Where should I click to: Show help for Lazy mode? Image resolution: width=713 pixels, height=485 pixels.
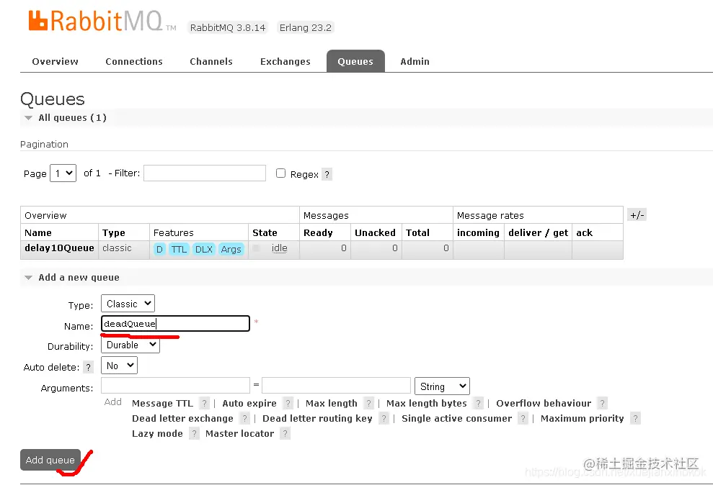[x=194, y=434]
